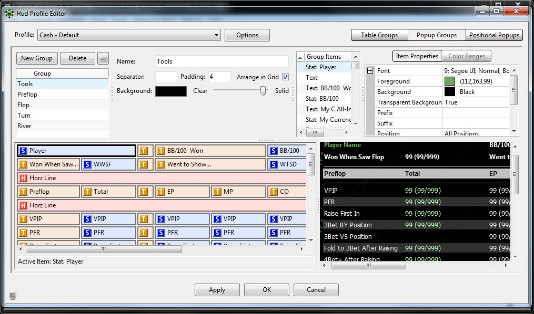Click the small icon button beside Delete
534x314 pixels.
[103, 58]
